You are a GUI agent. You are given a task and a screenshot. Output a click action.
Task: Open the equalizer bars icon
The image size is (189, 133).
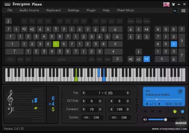pyautogui.click(x=175, y=11)
